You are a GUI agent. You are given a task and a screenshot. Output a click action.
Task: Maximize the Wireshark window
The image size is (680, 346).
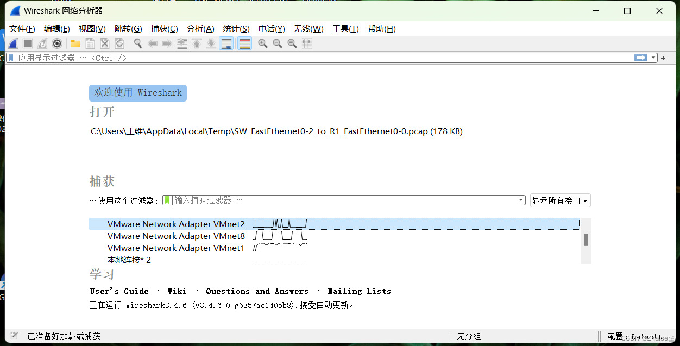tap(627, 11)
